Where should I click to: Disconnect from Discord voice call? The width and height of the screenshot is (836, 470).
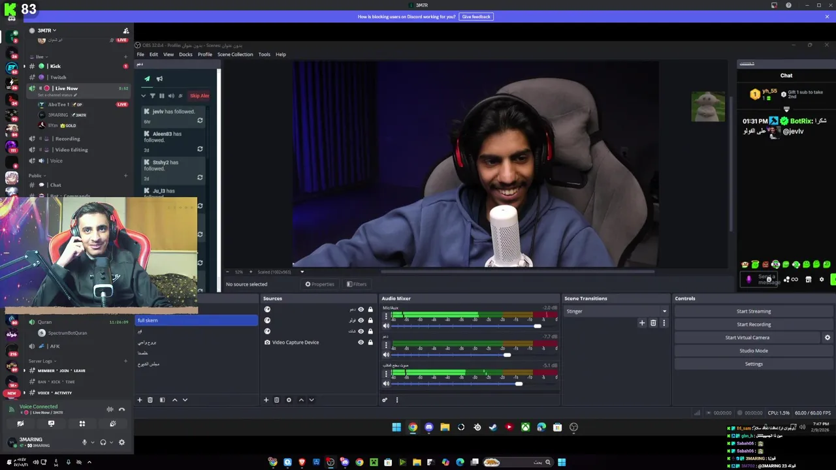pyautogui.click(x=121, y=409)
